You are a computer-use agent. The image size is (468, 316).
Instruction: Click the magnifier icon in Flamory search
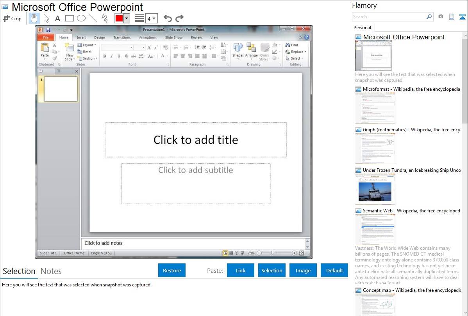(x=429, y=17)
